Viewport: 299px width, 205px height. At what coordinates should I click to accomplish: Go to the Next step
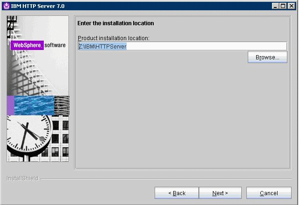click(220, 193)
